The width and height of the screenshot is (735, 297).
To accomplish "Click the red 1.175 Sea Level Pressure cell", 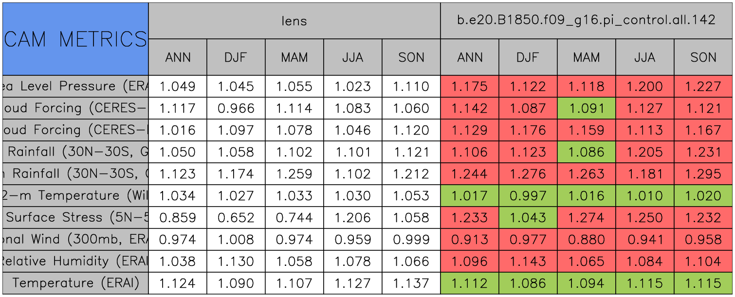I will pyautogui.click(x=469, y=87).
